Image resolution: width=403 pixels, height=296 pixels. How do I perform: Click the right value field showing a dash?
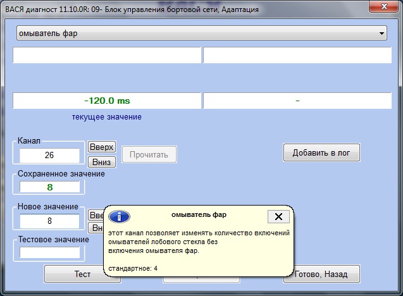tap(297, 101)
